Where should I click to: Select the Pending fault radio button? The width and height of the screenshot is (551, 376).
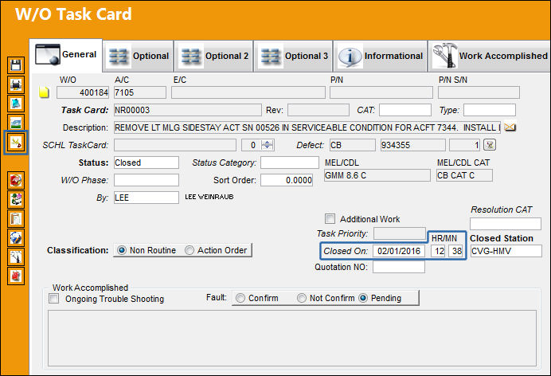[x=363, y=298]
